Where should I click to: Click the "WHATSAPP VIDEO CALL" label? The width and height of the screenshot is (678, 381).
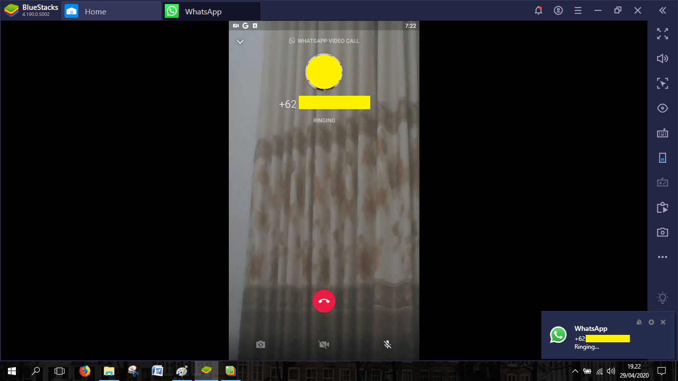328,41
